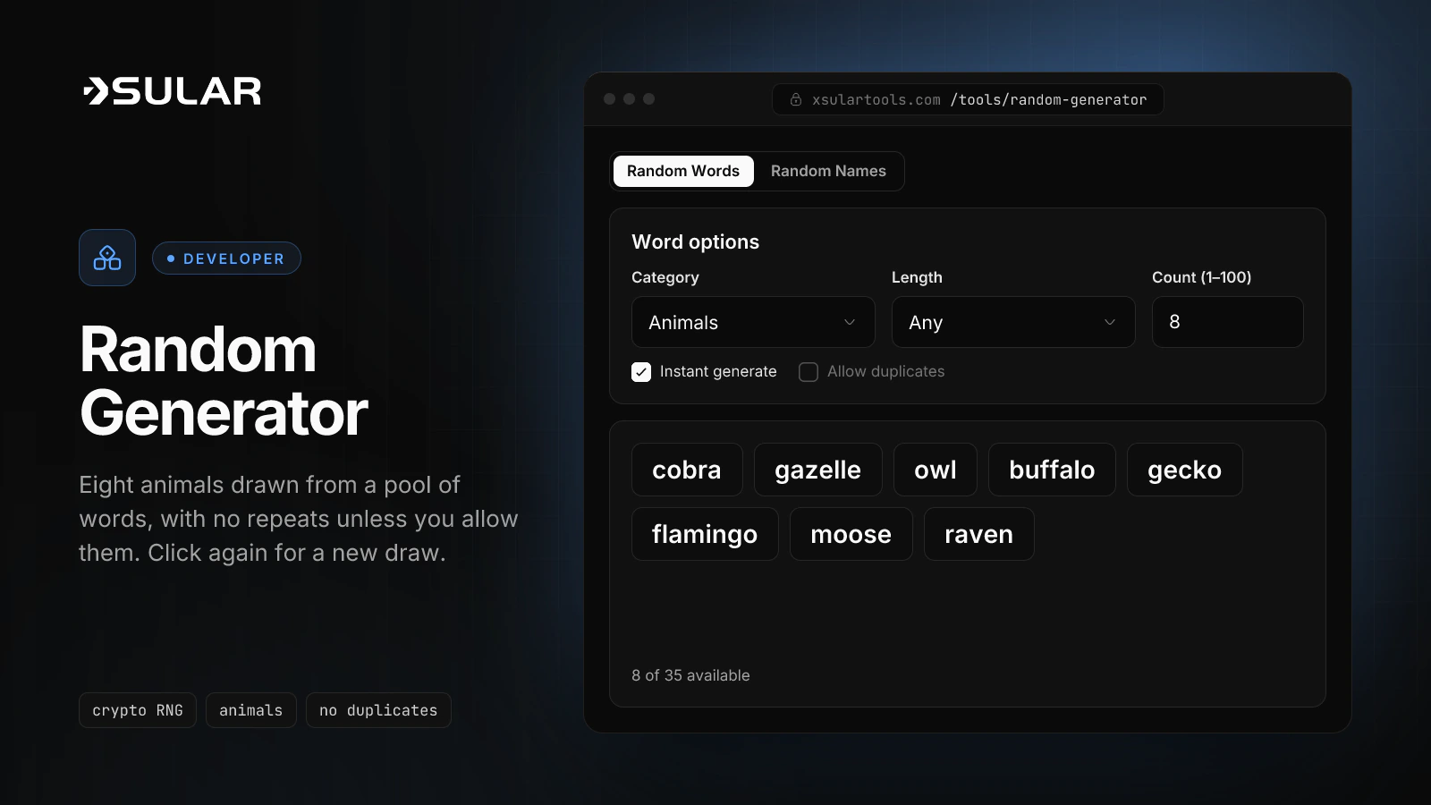The width and height of the screenshot is (1431, 805).
Task: Click the Word options heading
Action: click(695, 241)
